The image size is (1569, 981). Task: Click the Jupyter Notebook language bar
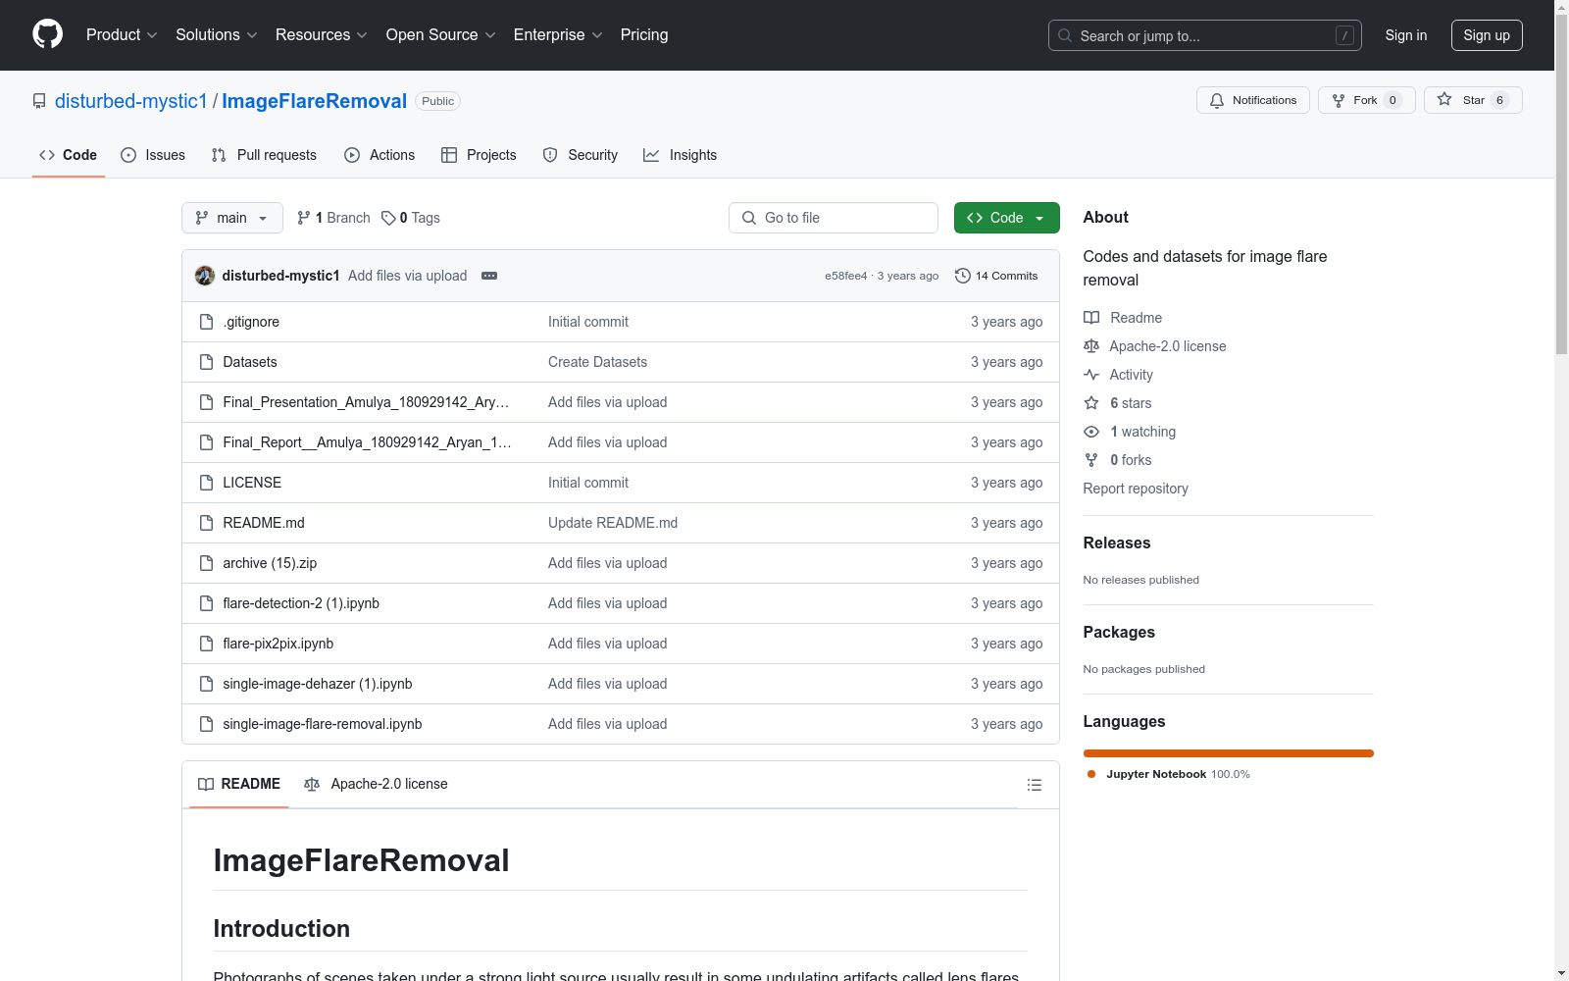coord(1229,753)
